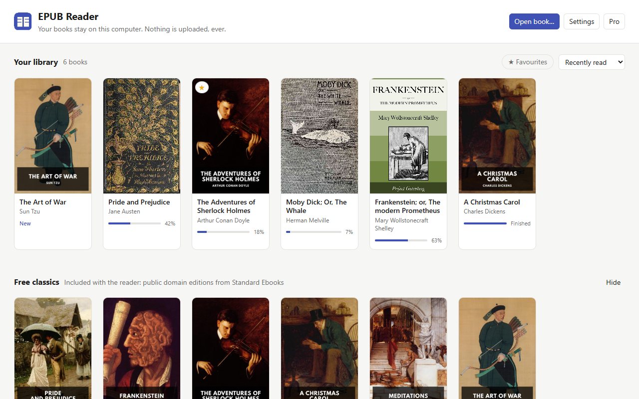Open the Recently read sort dropdown
Image resolution: width=639 pixels, height=399 pixels.
[x=592, y=62]
